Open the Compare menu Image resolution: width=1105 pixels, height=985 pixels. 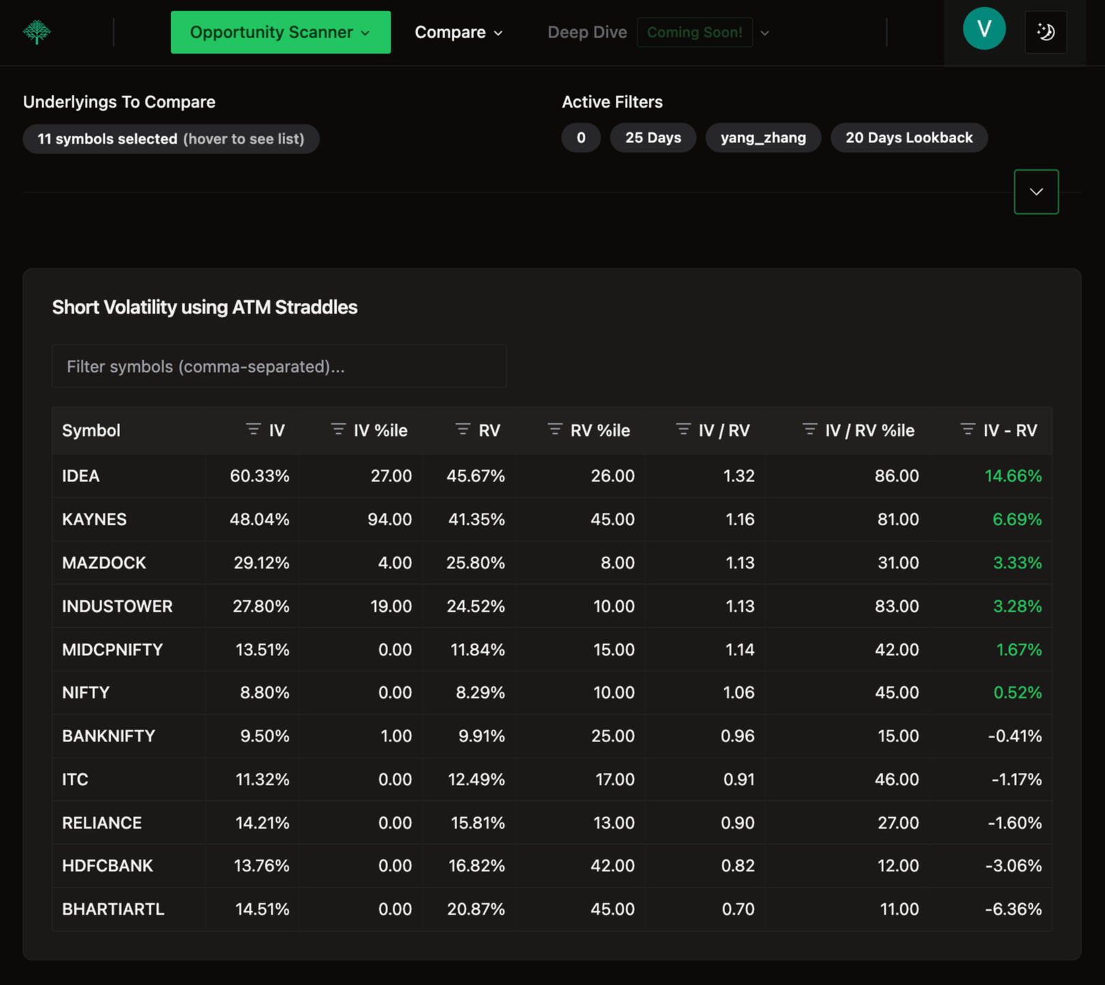458,32
